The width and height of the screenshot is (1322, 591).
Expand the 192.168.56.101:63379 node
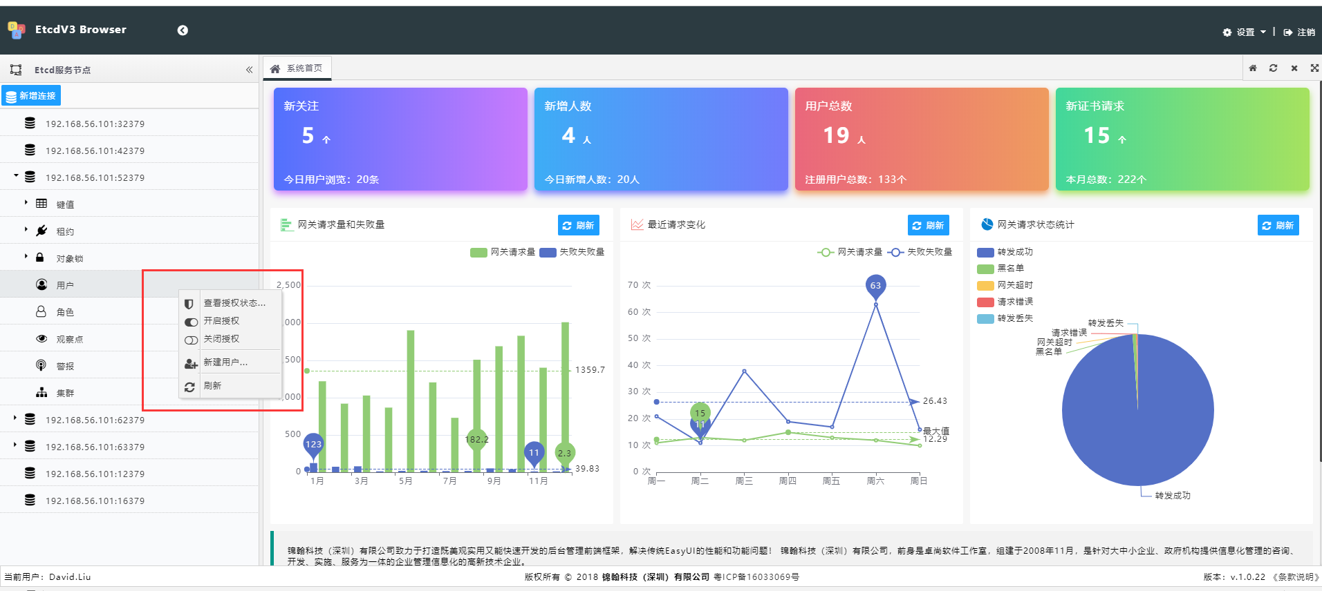[x=16, y=445]
